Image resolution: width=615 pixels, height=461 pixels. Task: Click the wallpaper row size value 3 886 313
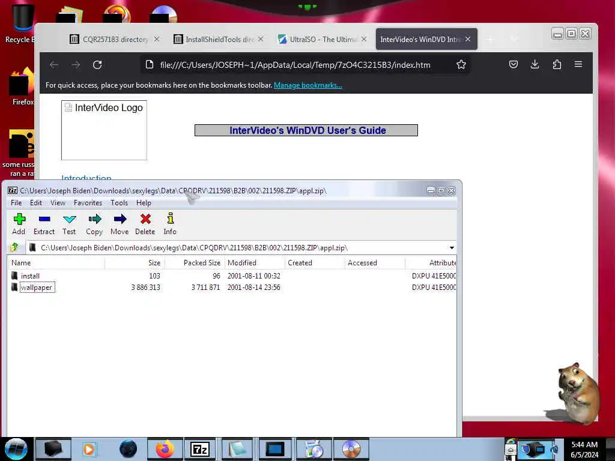pyautogui.click(x=145, y=288)
